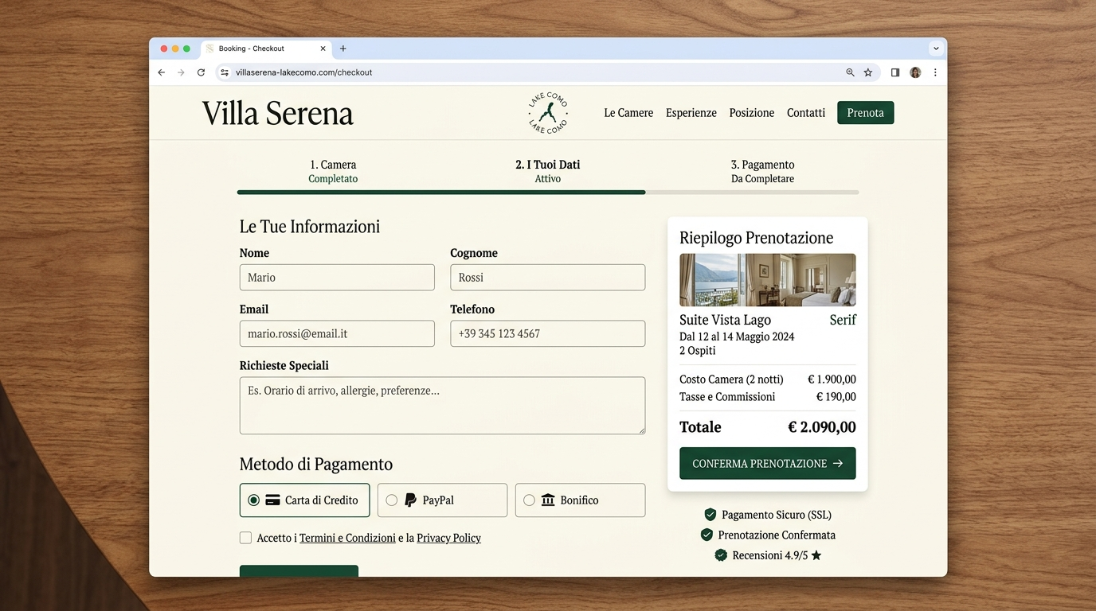Select the Bonifico radio button
Viewport: 1096px width, 611px height.
tap(529, 500)
